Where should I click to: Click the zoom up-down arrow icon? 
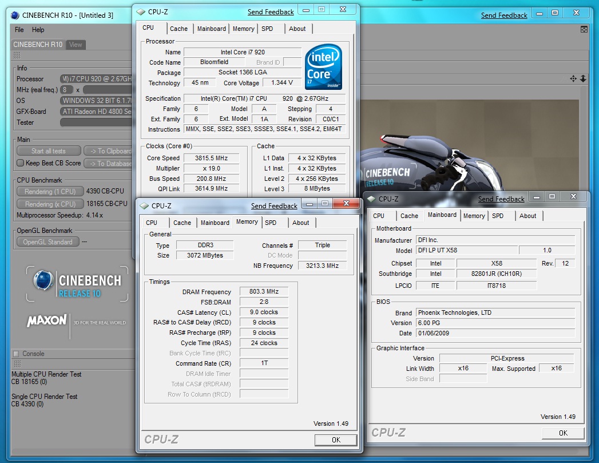[583, 79]
